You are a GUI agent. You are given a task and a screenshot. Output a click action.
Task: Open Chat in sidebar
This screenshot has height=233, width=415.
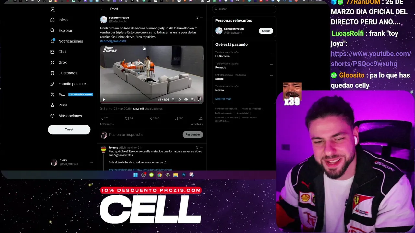tap(58, 52)
